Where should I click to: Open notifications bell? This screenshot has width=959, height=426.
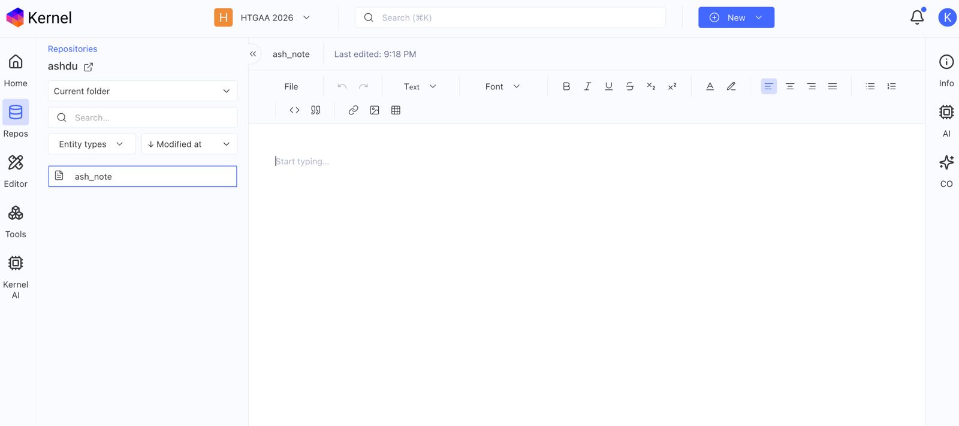[x=917, y=17]
